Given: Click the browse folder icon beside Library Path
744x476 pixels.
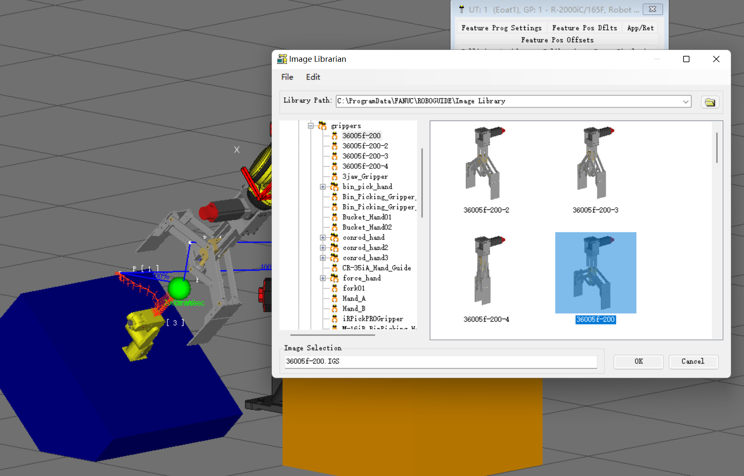Looking at the screenshot, I should [710, 102].
